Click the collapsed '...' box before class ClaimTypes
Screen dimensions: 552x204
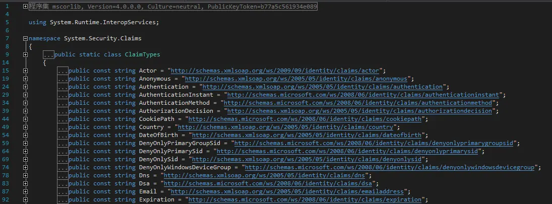[x=48, y=54]
